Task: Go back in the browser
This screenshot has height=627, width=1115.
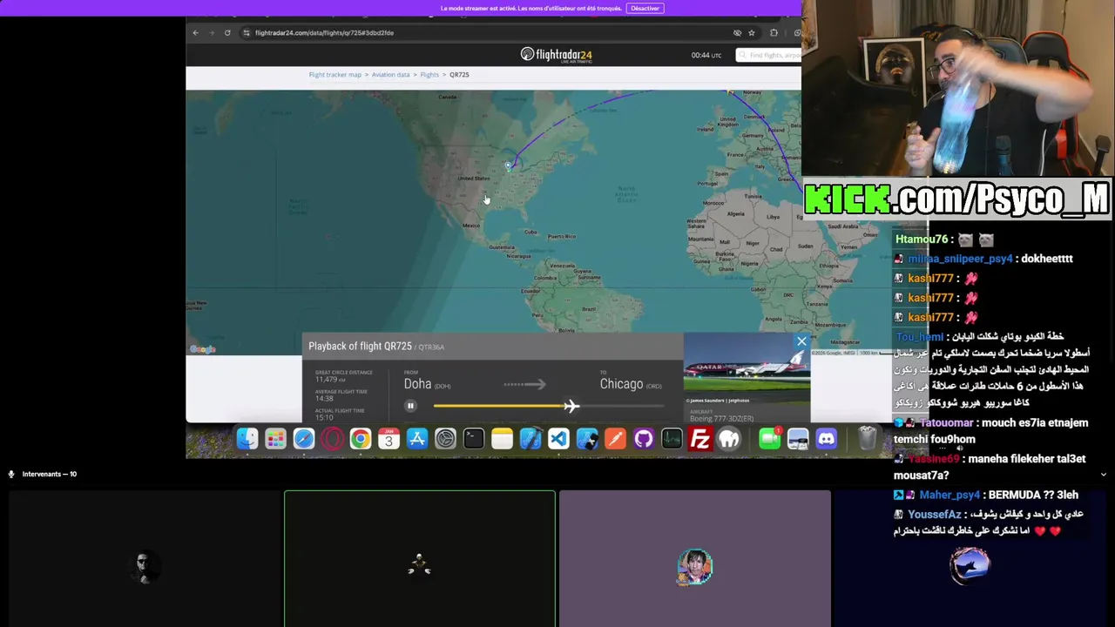Action: pos(195,33)
